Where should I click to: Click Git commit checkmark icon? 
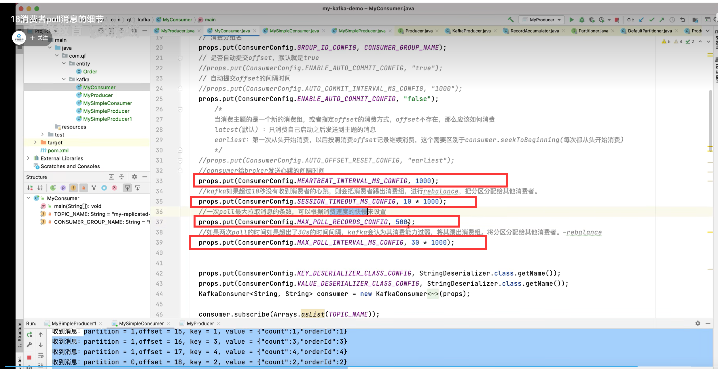point(652,20)
